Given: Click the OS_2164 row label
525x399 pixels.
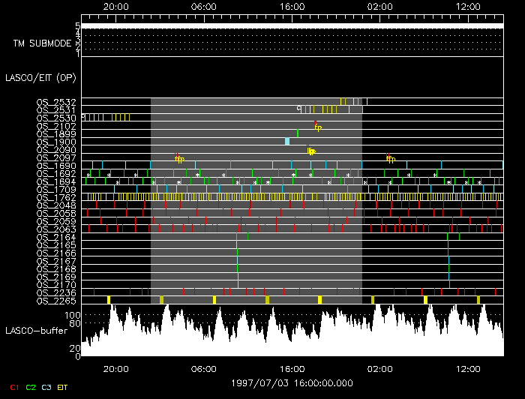Looking at the screenshot, I should (x=56, y=237).
